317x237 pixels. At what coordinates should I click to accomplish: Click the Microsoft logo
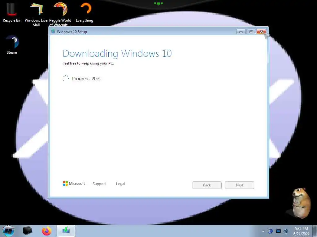[74, 184]
